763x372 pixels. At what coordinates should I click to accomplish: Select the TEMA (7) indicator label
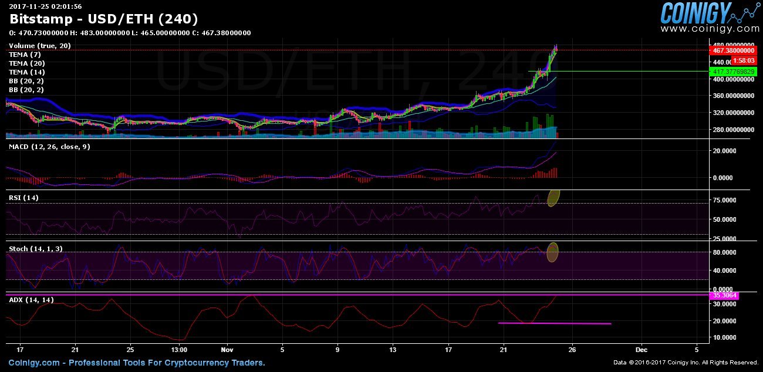click(25, 54)
